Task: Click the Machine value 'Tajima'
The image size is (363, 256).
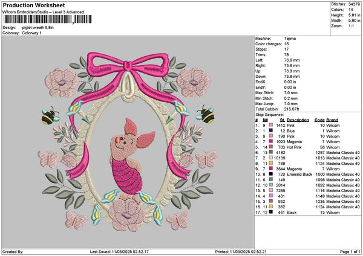Action: pos(290,39)
